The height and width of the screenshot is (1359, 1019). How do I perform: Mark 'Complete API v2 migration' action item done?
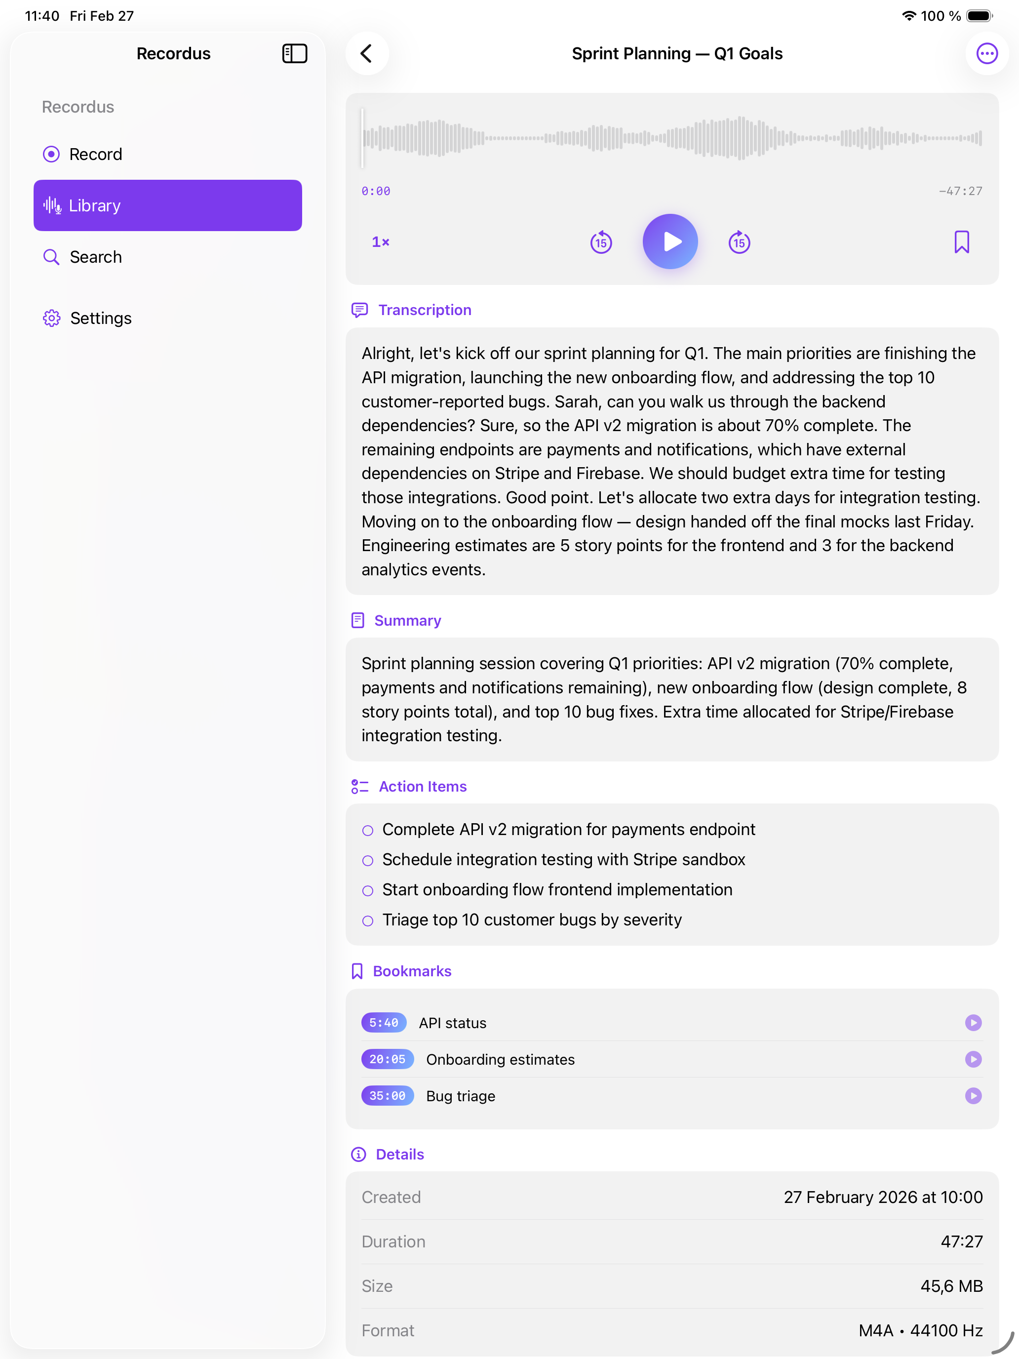[368, 830]
